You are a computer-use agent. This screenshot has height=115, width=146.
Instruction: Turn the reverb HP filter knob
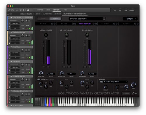(117, 87)
